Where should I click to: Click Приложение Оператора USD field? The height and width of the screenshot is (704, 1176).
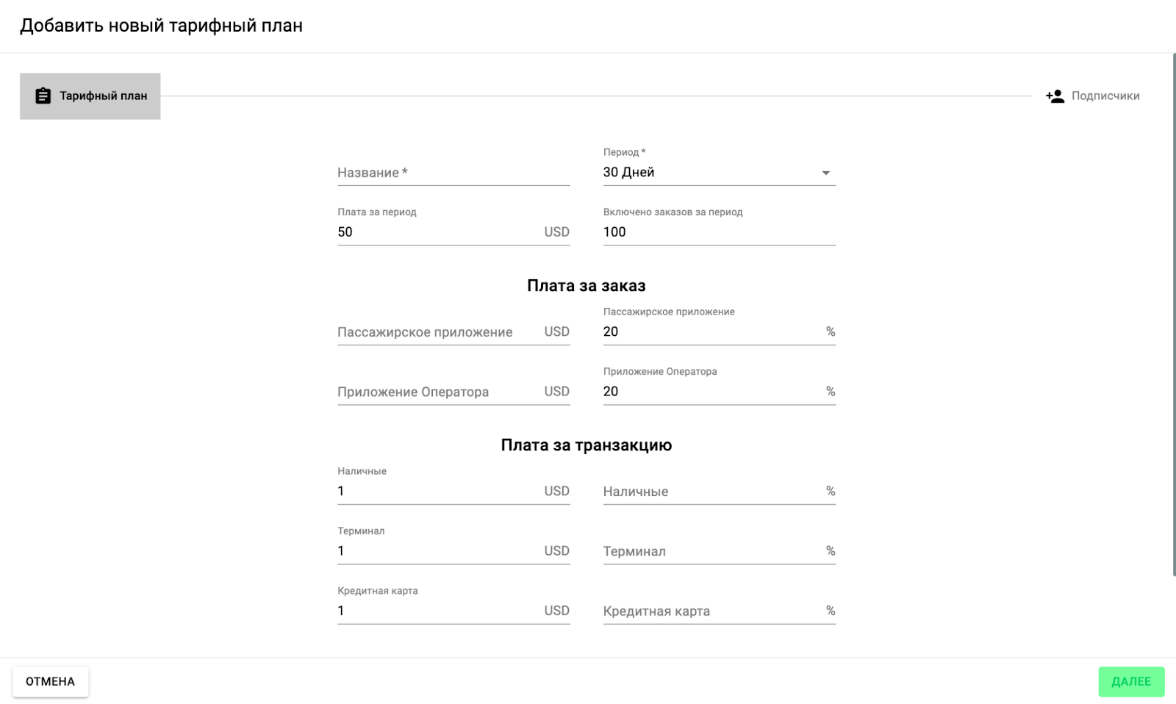(x=437, y=392)
